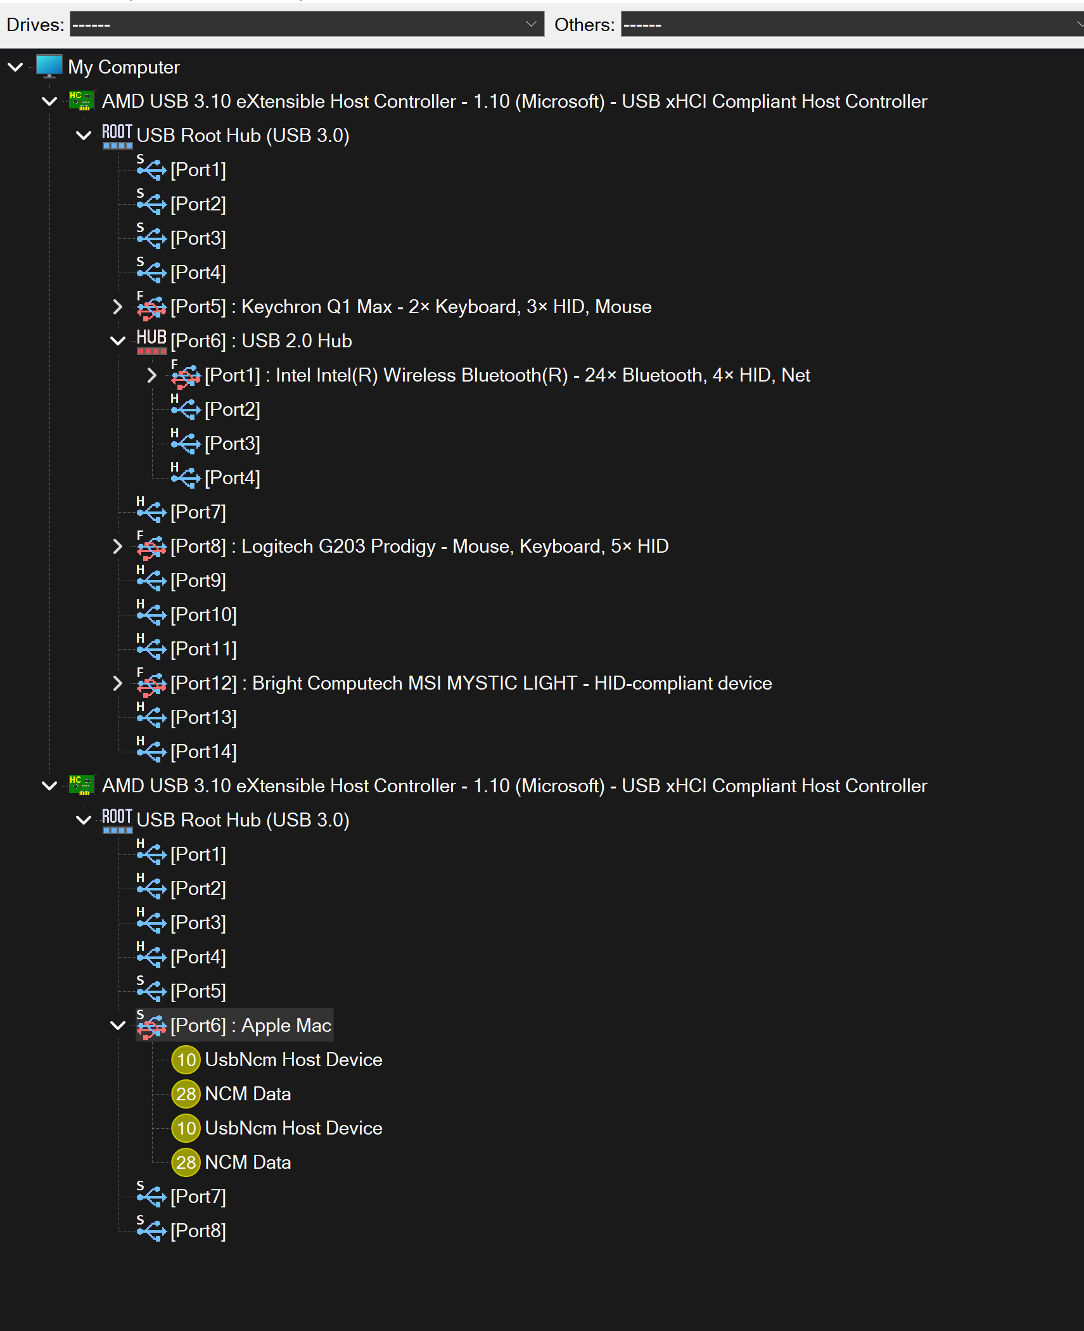Expand the Keychron Q1 Max node

[117, 307]
